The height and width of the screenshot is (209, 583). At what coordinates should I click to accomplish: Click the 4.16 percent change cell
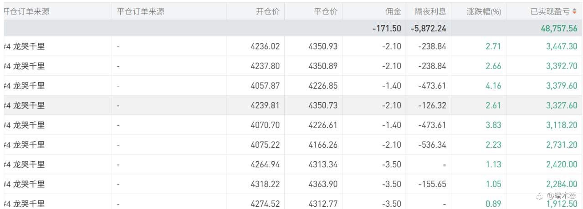[x=493, y=85]
